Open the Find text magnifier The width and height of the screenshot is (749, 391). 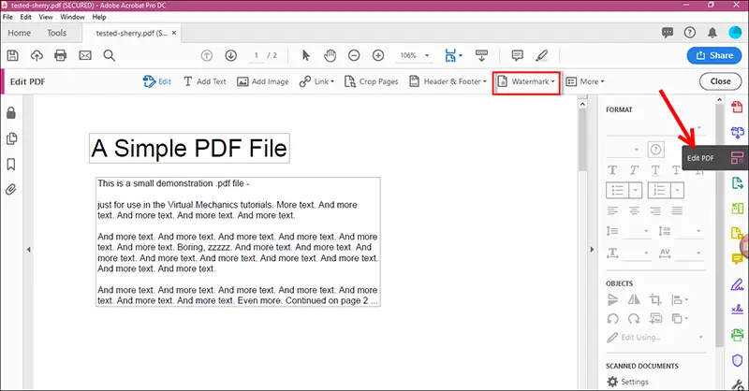pos(110,55)
